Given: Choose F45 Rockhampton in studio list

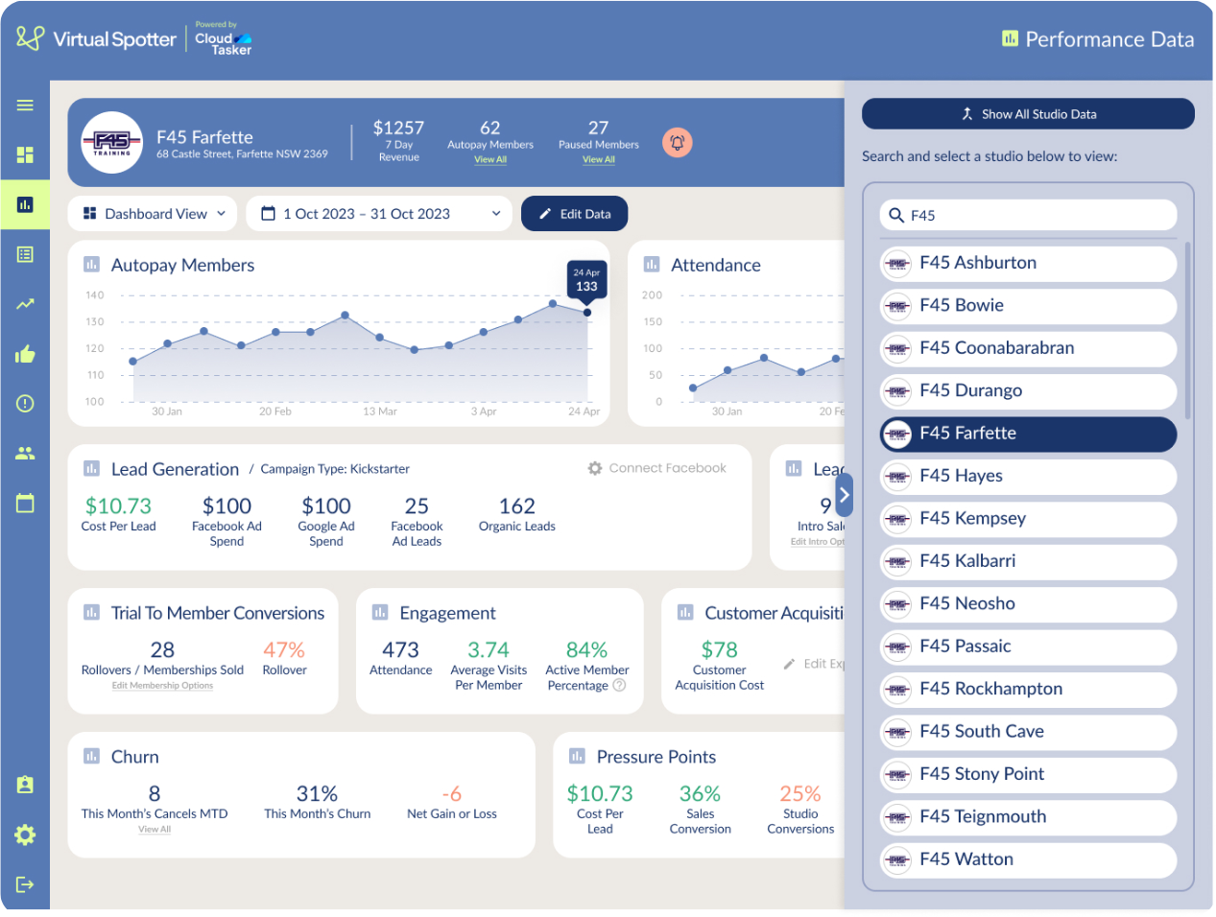Looking at the screenshot, I should 1028,689.
